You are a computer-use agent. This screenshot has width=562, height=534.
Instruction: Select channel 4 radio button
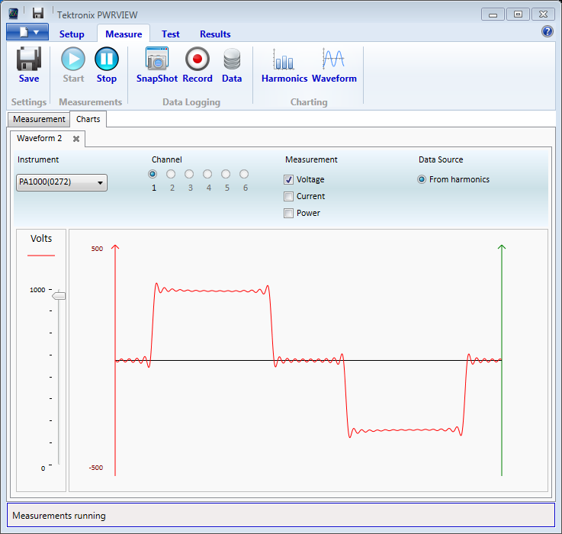(x=207, y=174)
